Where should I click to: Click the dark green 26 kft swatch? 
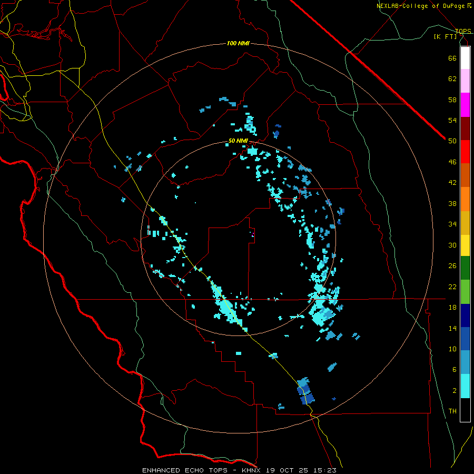pos(465,268)
